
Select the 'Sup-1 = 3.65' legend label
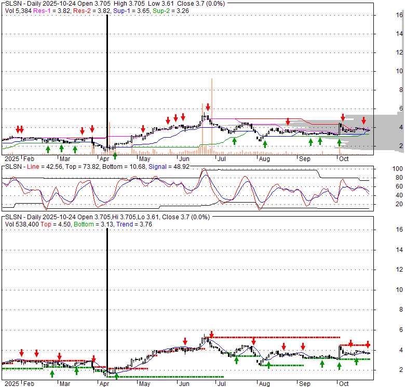[132, 11]
